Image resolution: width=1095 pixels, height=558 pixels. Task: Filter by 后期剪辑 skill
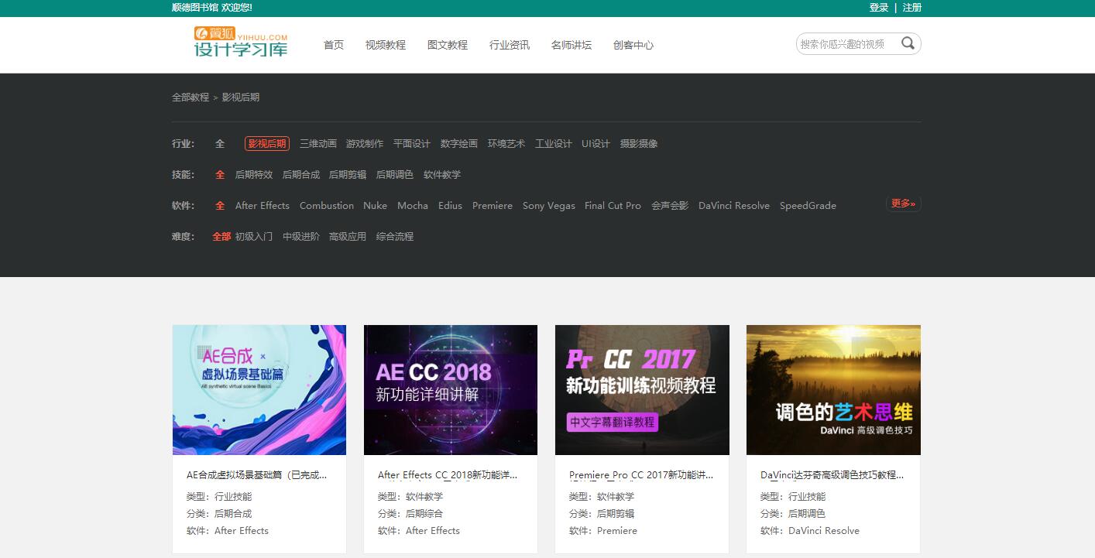pyautogui.click(x=348, y=175)
